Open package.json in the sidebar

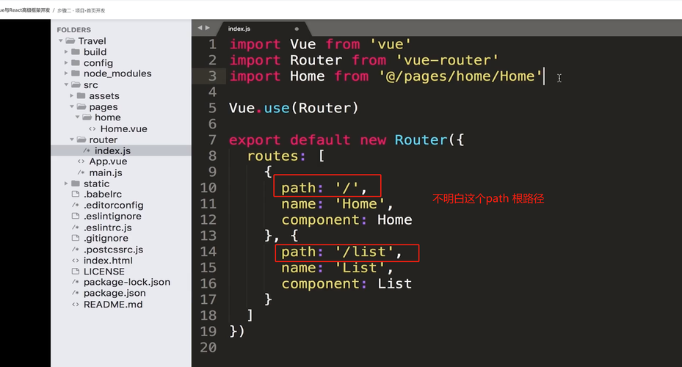click(115, 293)
